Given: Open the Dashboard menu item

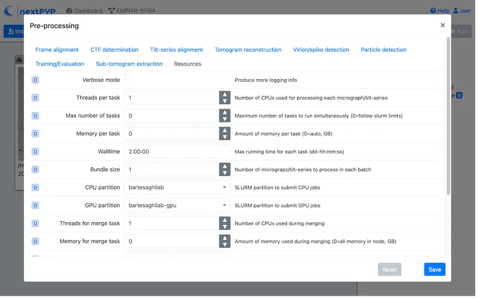Looking at the screenshot, I should (x=87, y=10).
